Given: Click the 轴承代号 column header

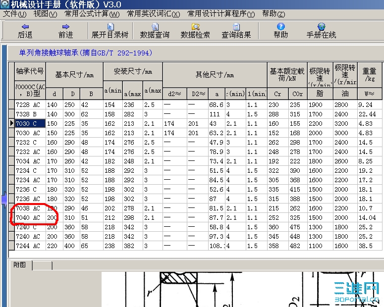Looking at the screenshot, I should click(30, 71).
